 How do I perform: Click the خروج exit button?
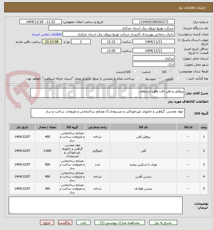pos(47,222)
